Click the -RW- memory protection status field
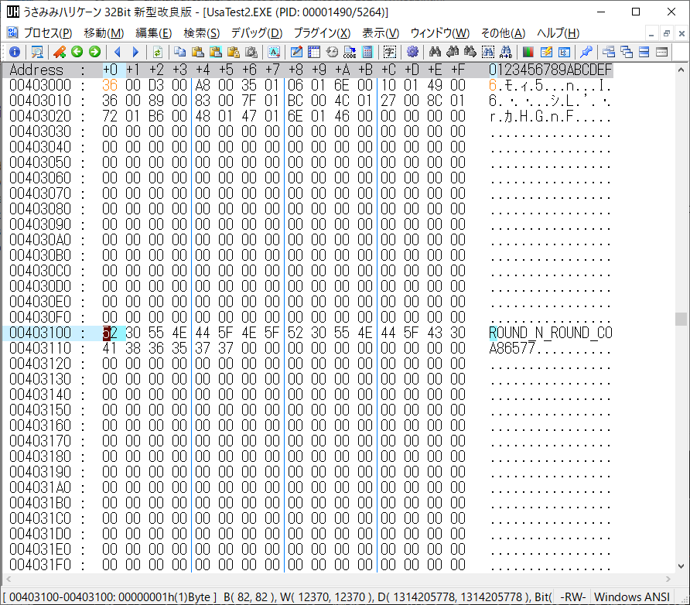The width and height of the screenshot is (690, 605). point(572,596)
